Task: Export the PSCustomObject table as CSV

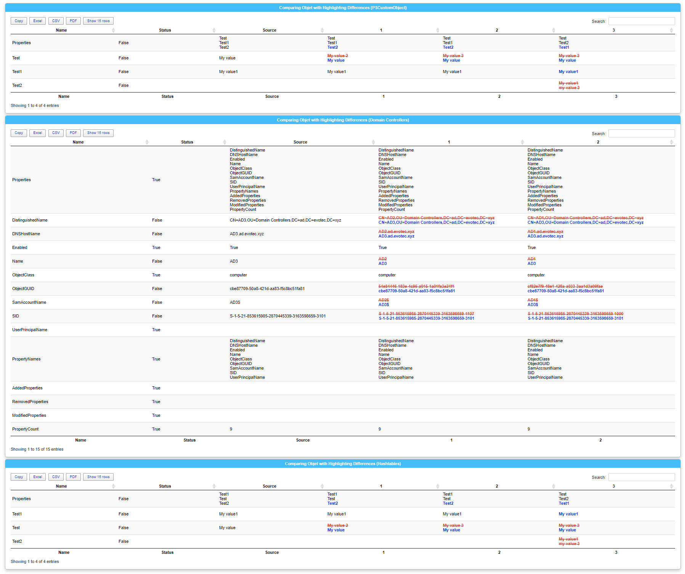Action: click(x=56, y=21)
